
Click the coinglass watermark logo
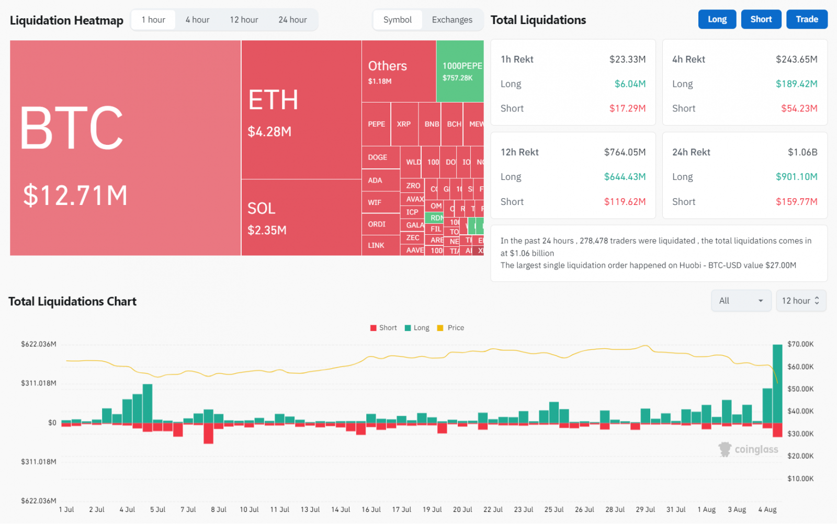click(x=748, y=449)
